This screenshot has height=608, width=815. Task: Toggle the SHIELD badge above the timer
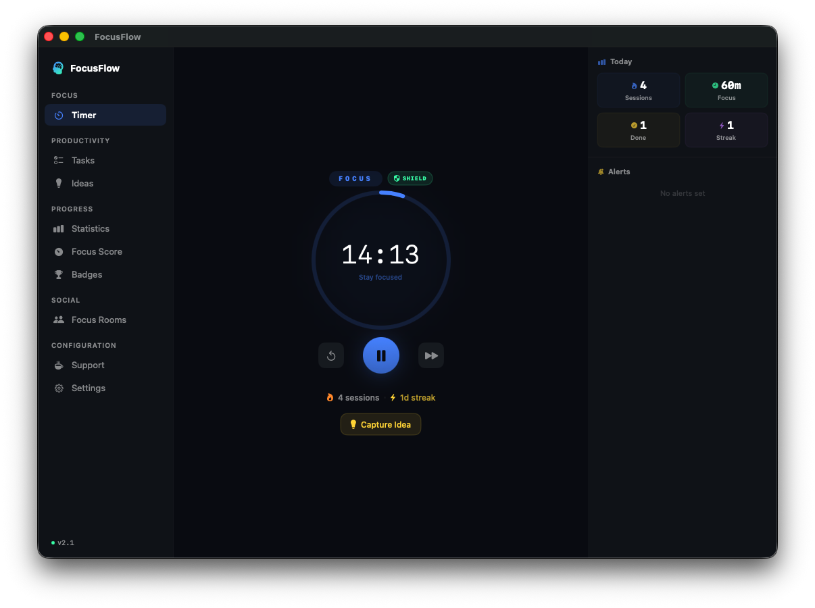pyautogui.click(x=410, y=178)
